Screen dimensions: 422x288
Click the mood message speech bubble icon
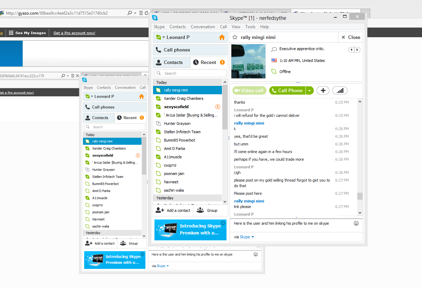pos(274,49)
